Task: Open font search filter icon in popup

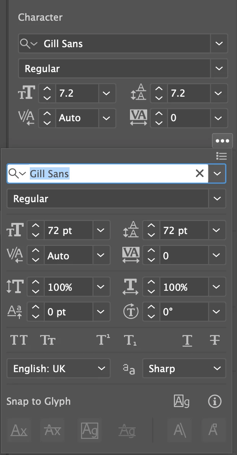Action: pyautogui.click(x=17, y=173)
